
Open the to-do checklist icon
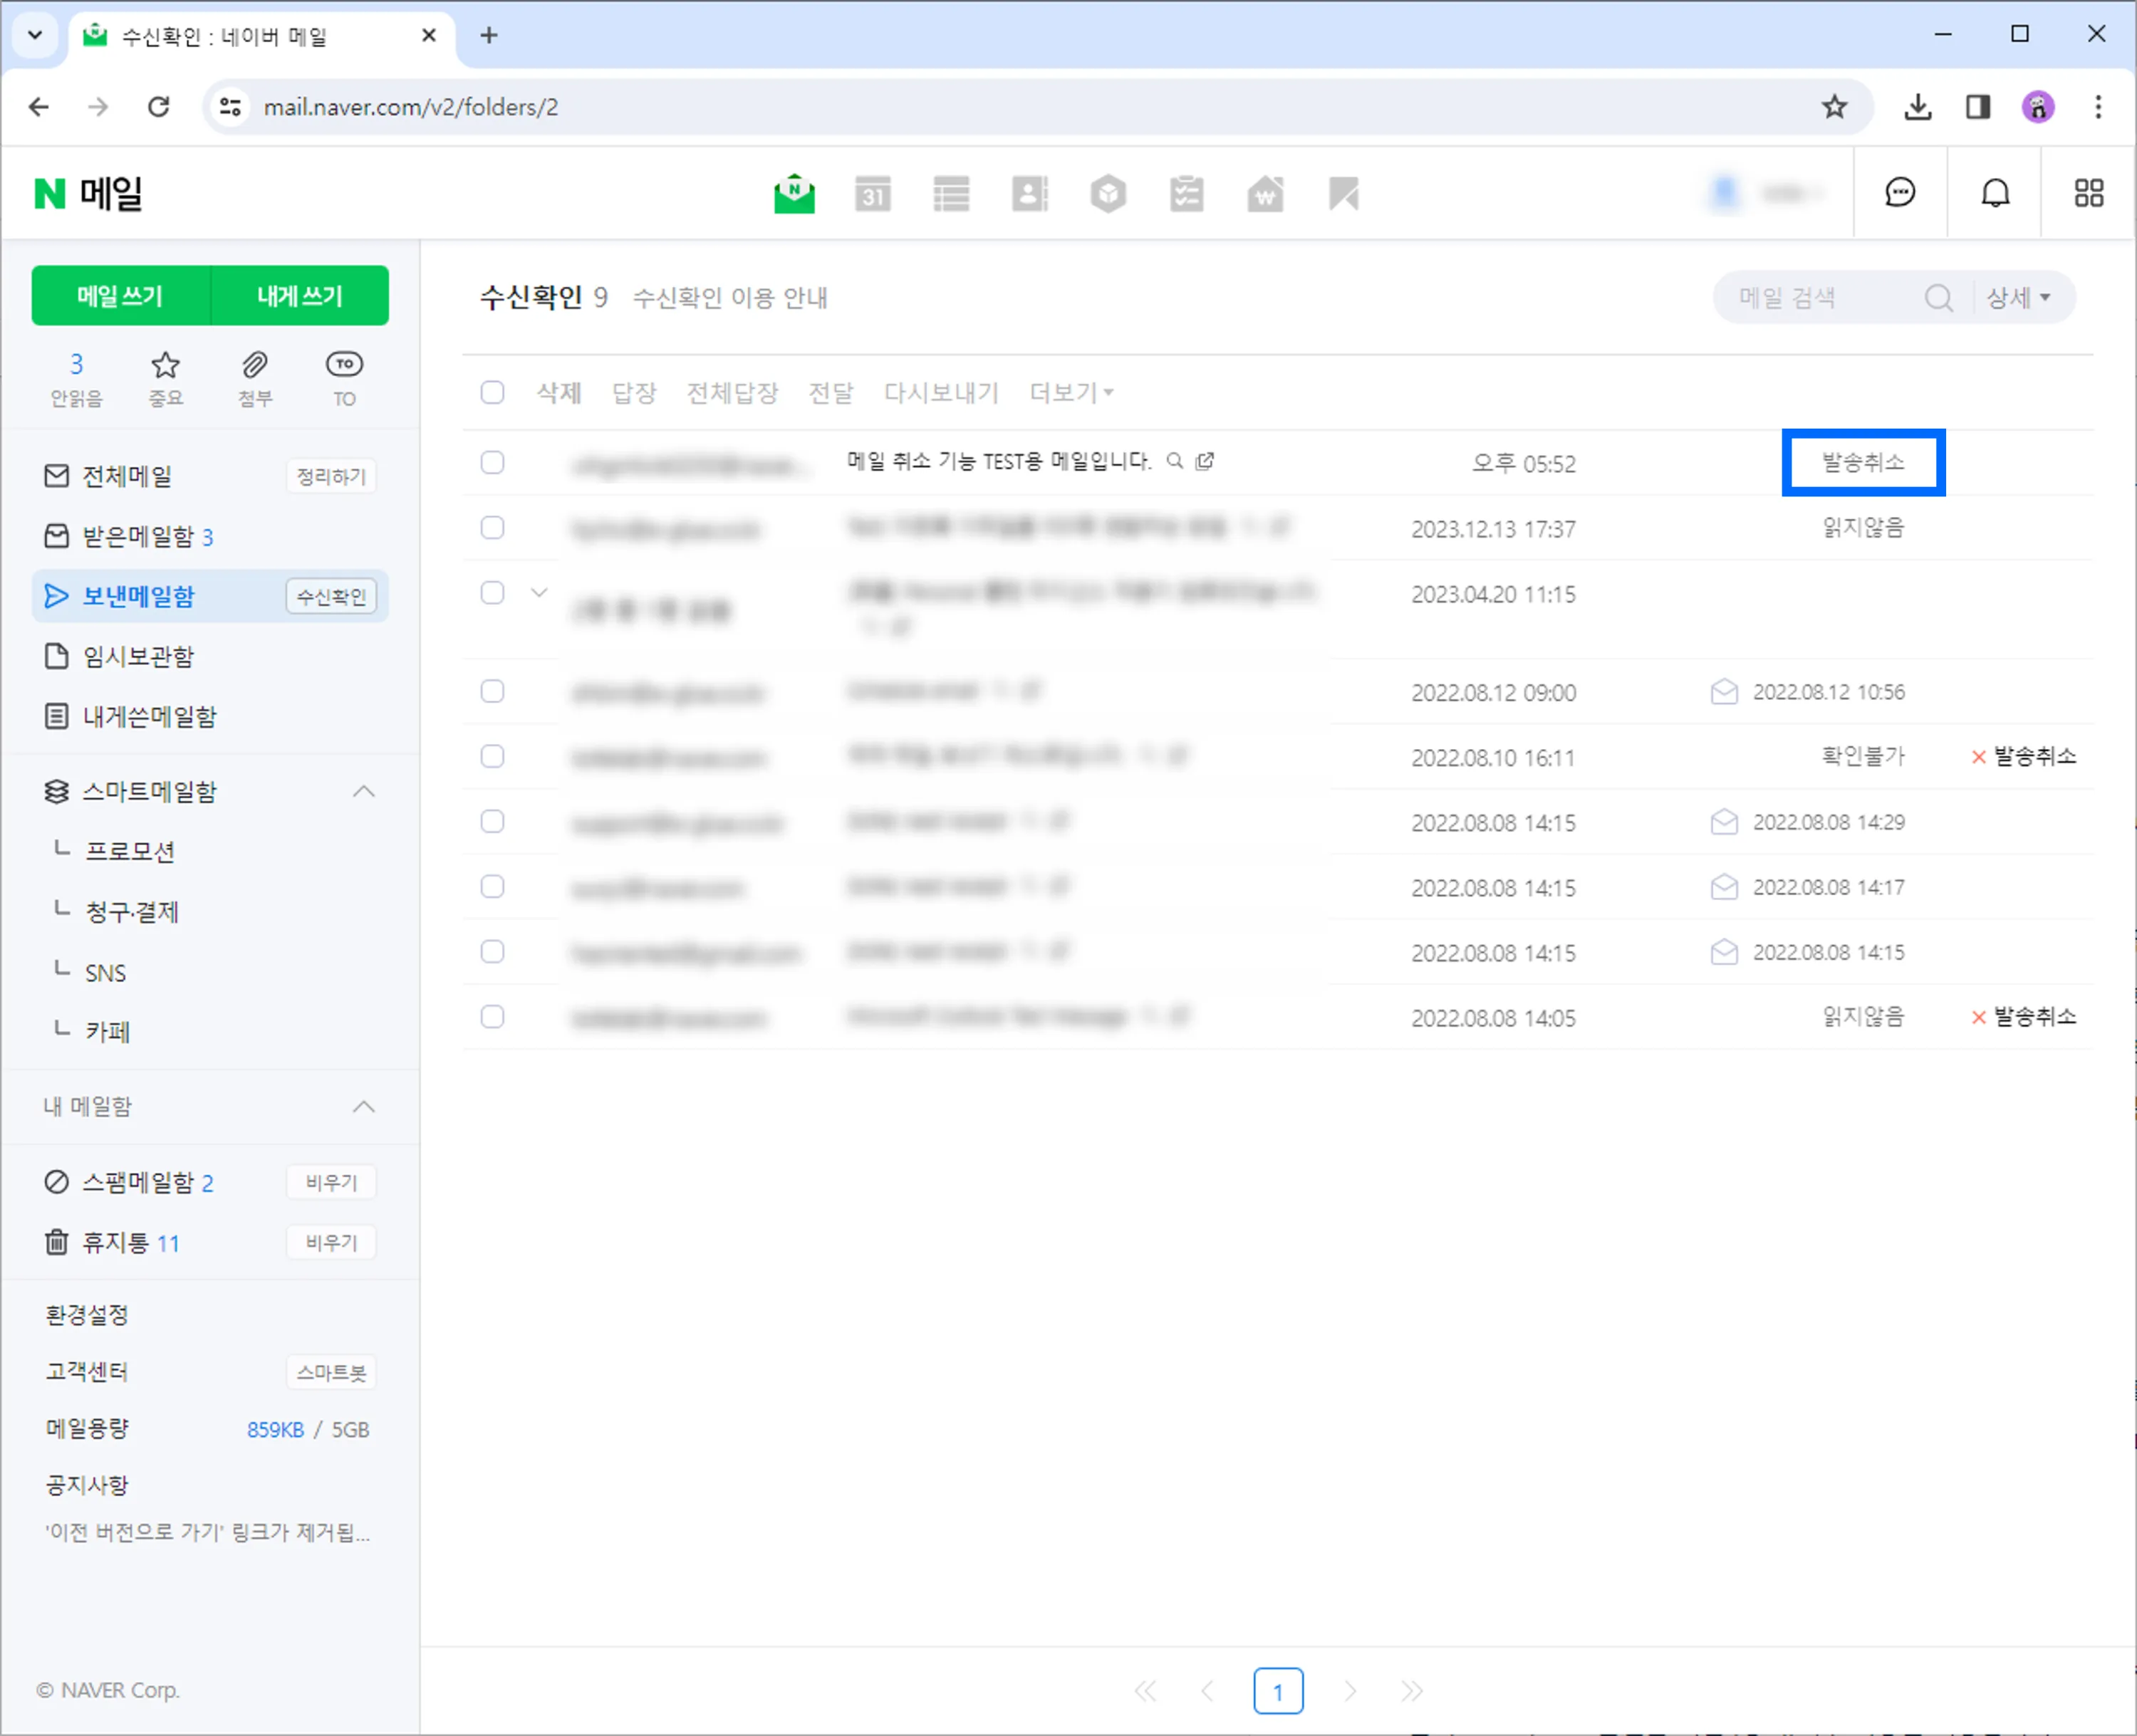(1185, 193)
